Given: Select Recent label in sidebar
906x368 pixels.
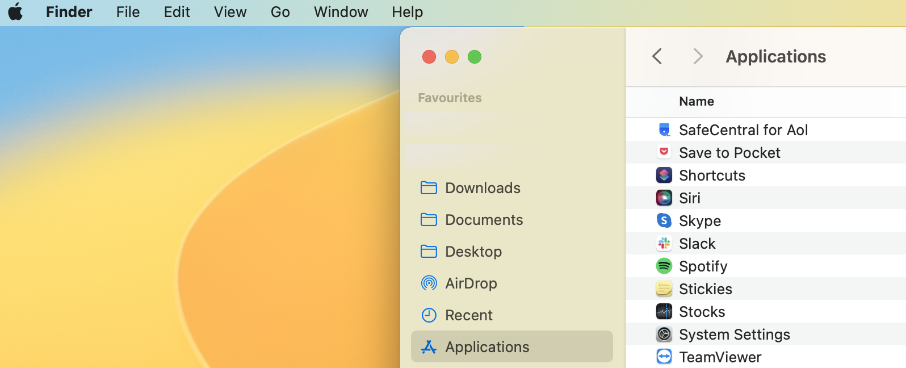Looking at the screenshot, I should coord(469,315).
